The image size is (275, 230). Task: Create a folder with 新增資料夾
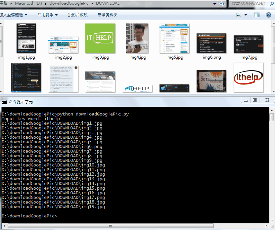pos(108,15)
